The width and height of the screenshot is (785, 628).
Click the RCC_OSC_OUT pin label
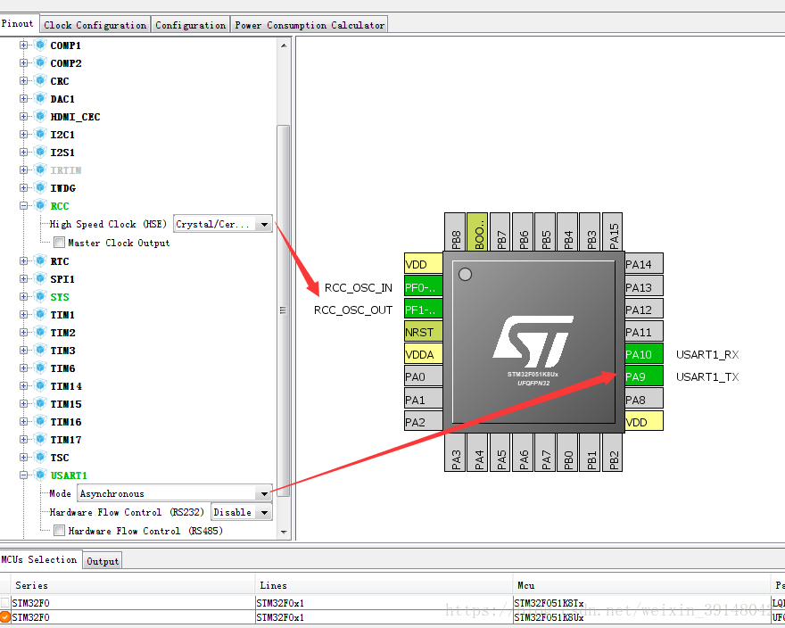pos(353,310)
